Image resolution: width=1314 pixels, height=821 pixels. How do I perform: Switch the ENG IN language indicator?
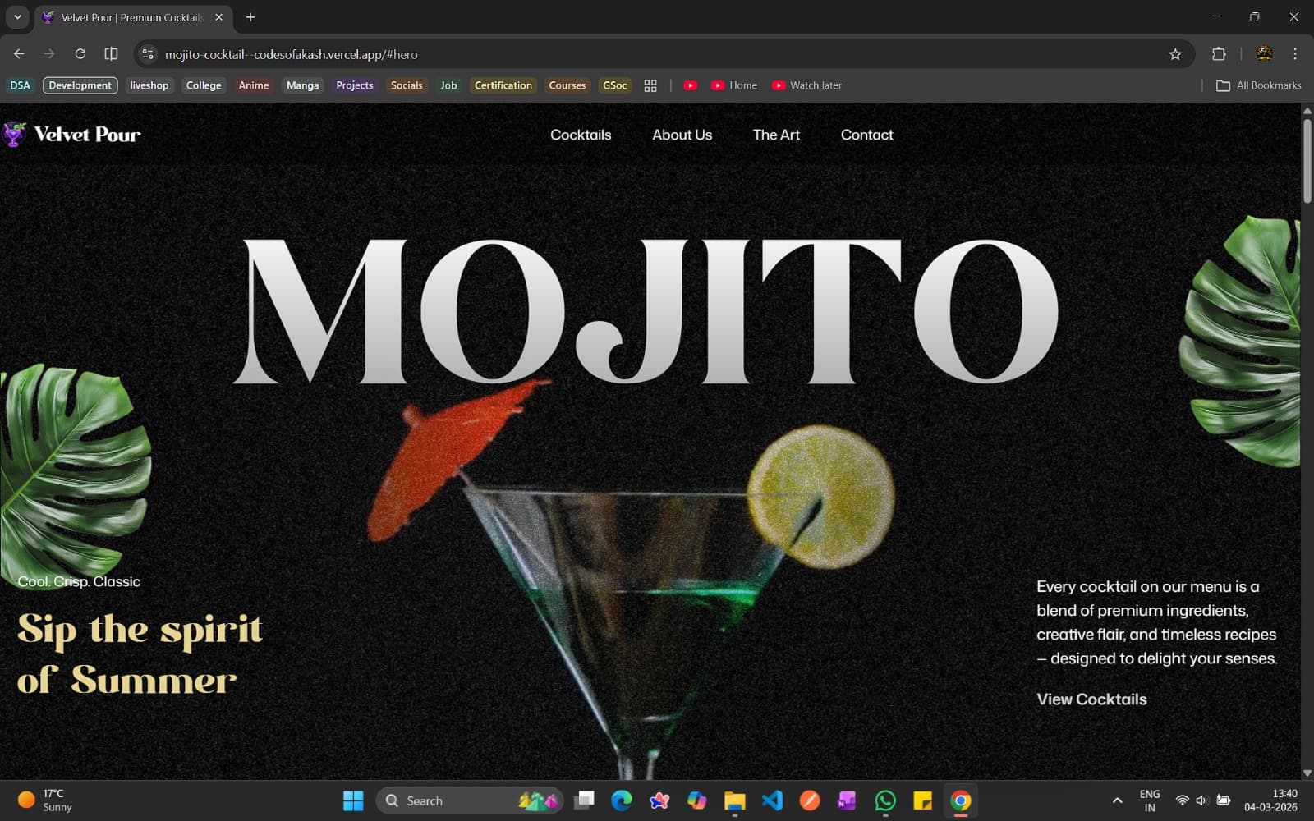[x=1150, y=800]
